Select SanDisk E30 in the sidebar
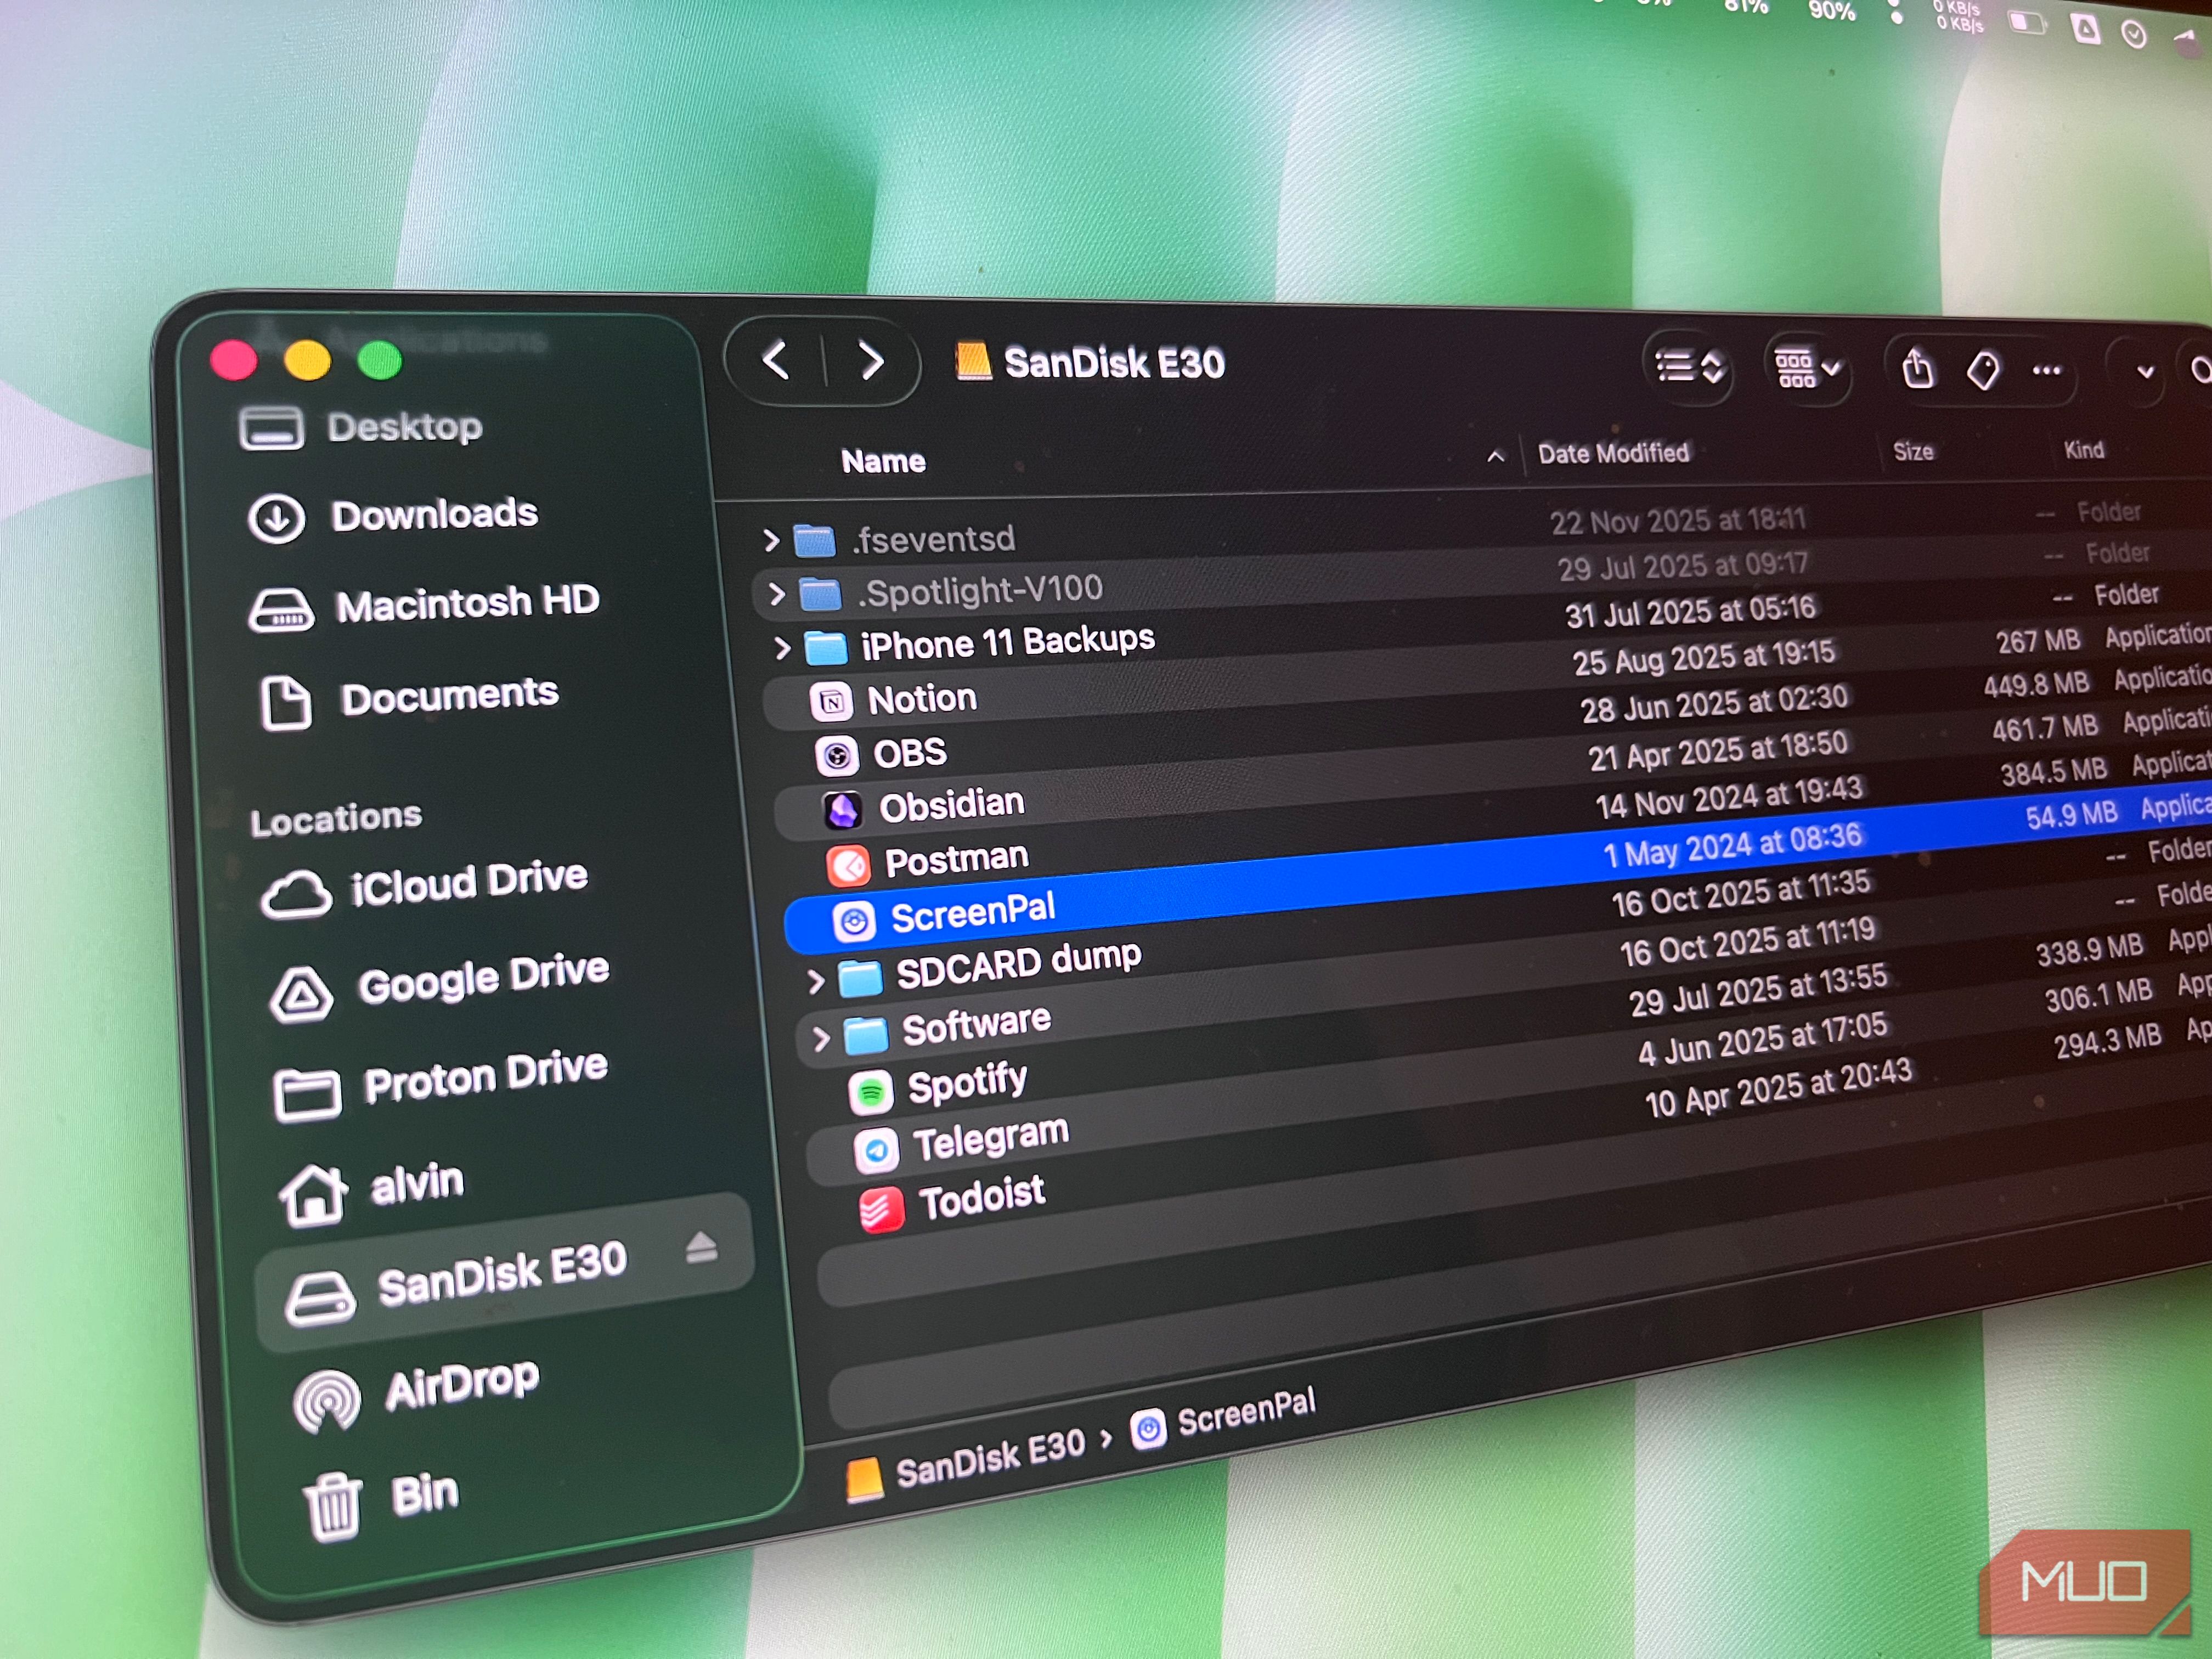The height and width of the screenshot is (1659, 2212). coord(505,1272)
